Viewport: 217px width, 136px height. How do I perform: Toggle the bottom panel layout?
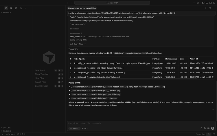pyautogui.click(x=207, y=3)
